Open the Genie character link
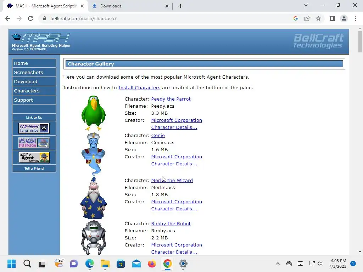 (158, 136)
